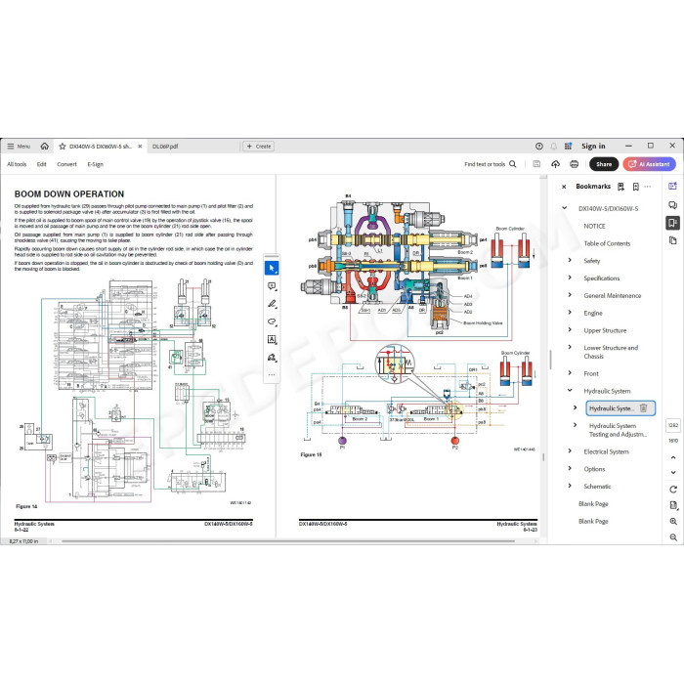Viewport: 684px width, 684px height.
Task: Expand the Specifications bookmark
Action: tap(570, 278)
